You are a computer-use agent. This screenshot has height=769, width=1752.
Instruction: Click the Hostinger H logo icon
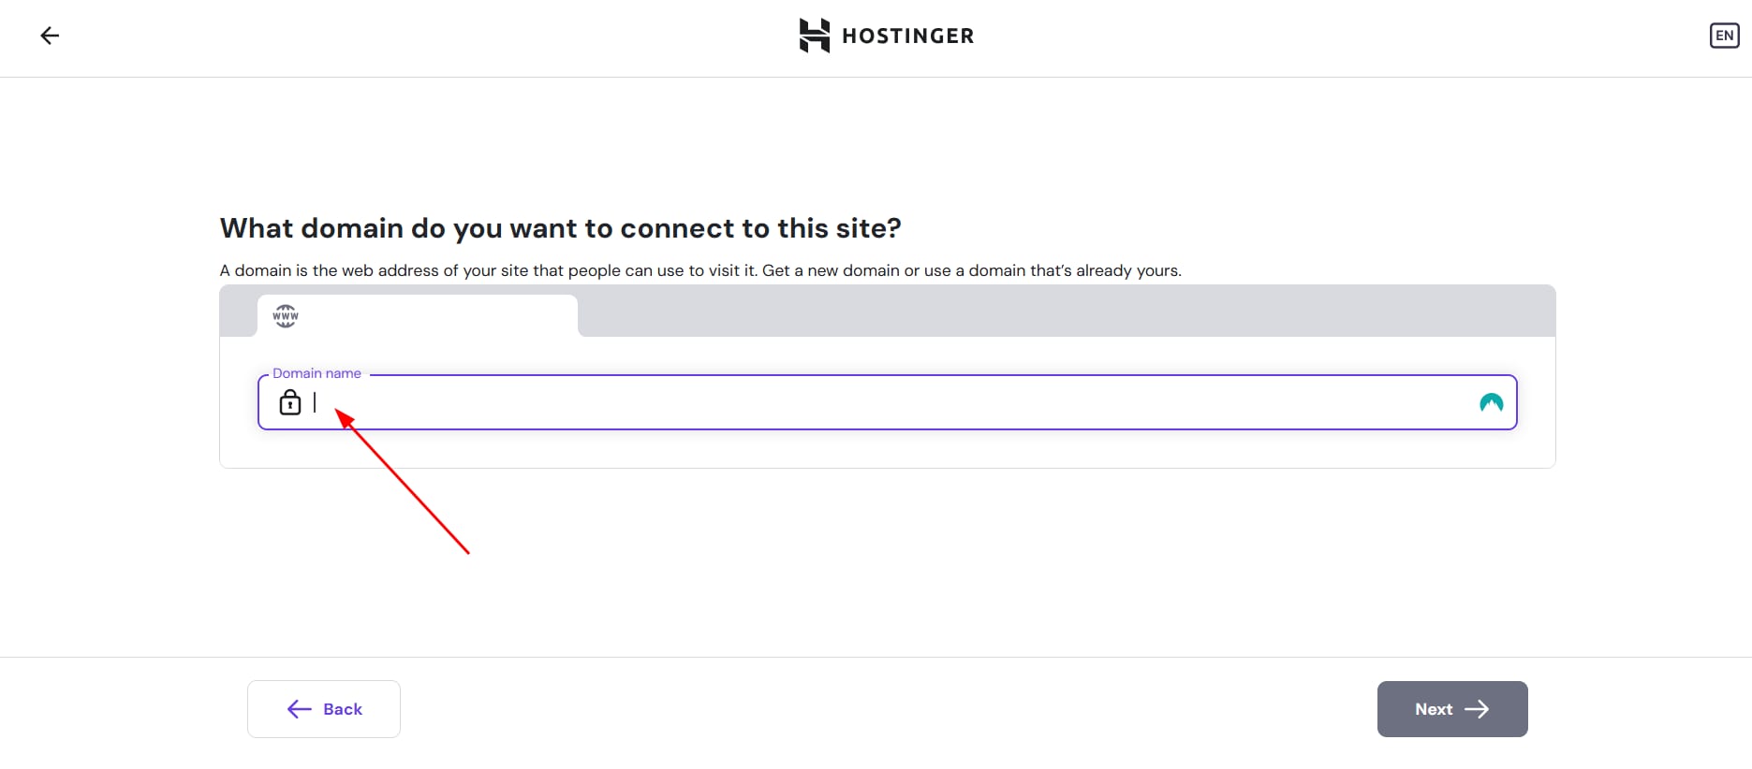point(814,36)
